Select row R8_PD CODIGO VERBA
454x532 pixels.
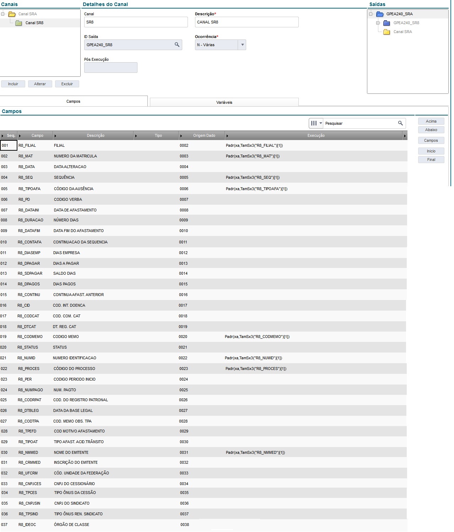[x=204, y=199]
